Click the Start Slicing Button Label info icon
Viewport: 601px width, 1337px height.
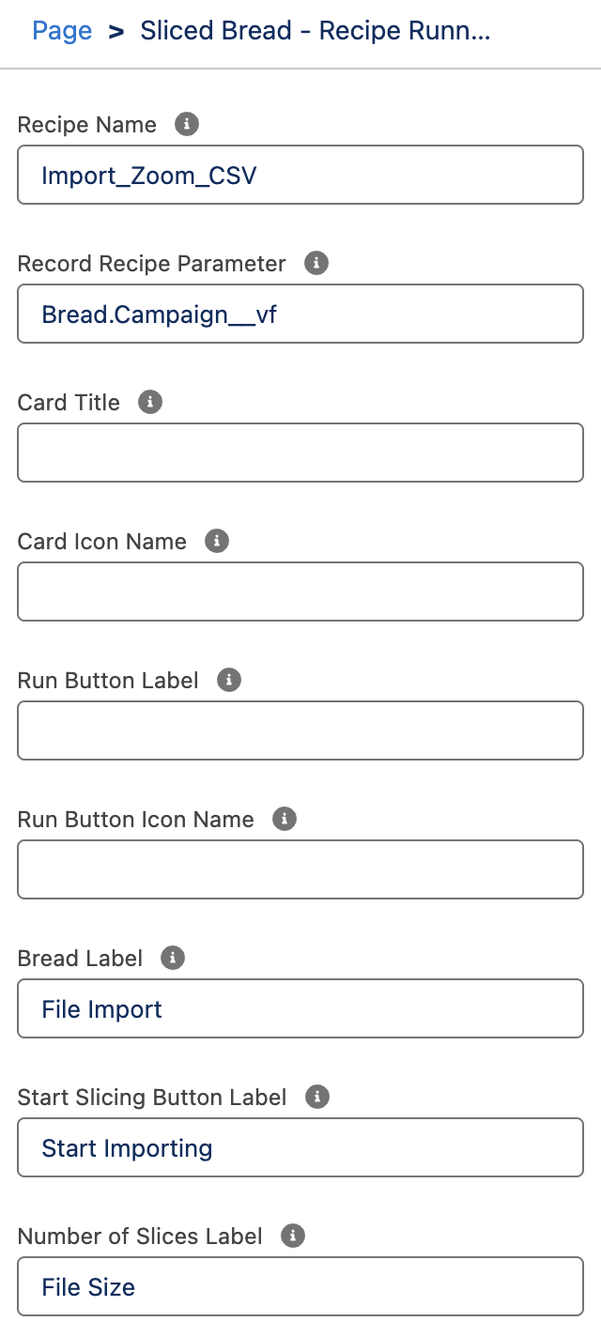coord(316,1097)
